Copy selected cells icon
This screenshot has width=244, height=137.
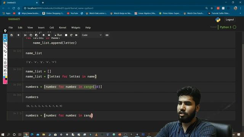click(31, 35)
